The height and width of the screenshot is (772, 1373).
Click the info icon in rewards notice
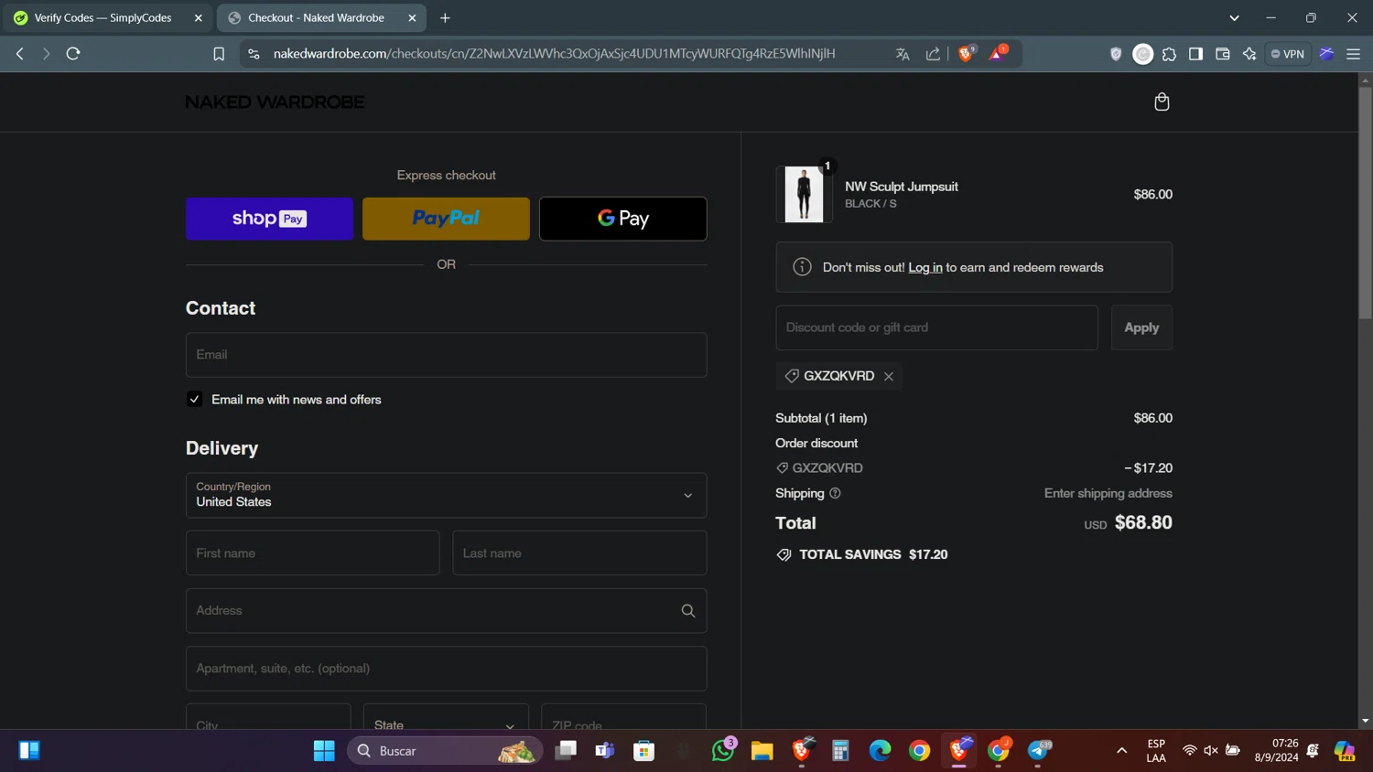tap(802, 267)
